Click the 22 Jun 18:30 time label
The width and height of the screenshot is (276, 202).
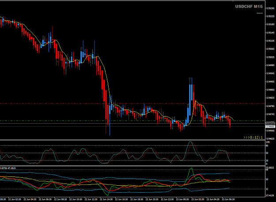[x=137, y=199]
